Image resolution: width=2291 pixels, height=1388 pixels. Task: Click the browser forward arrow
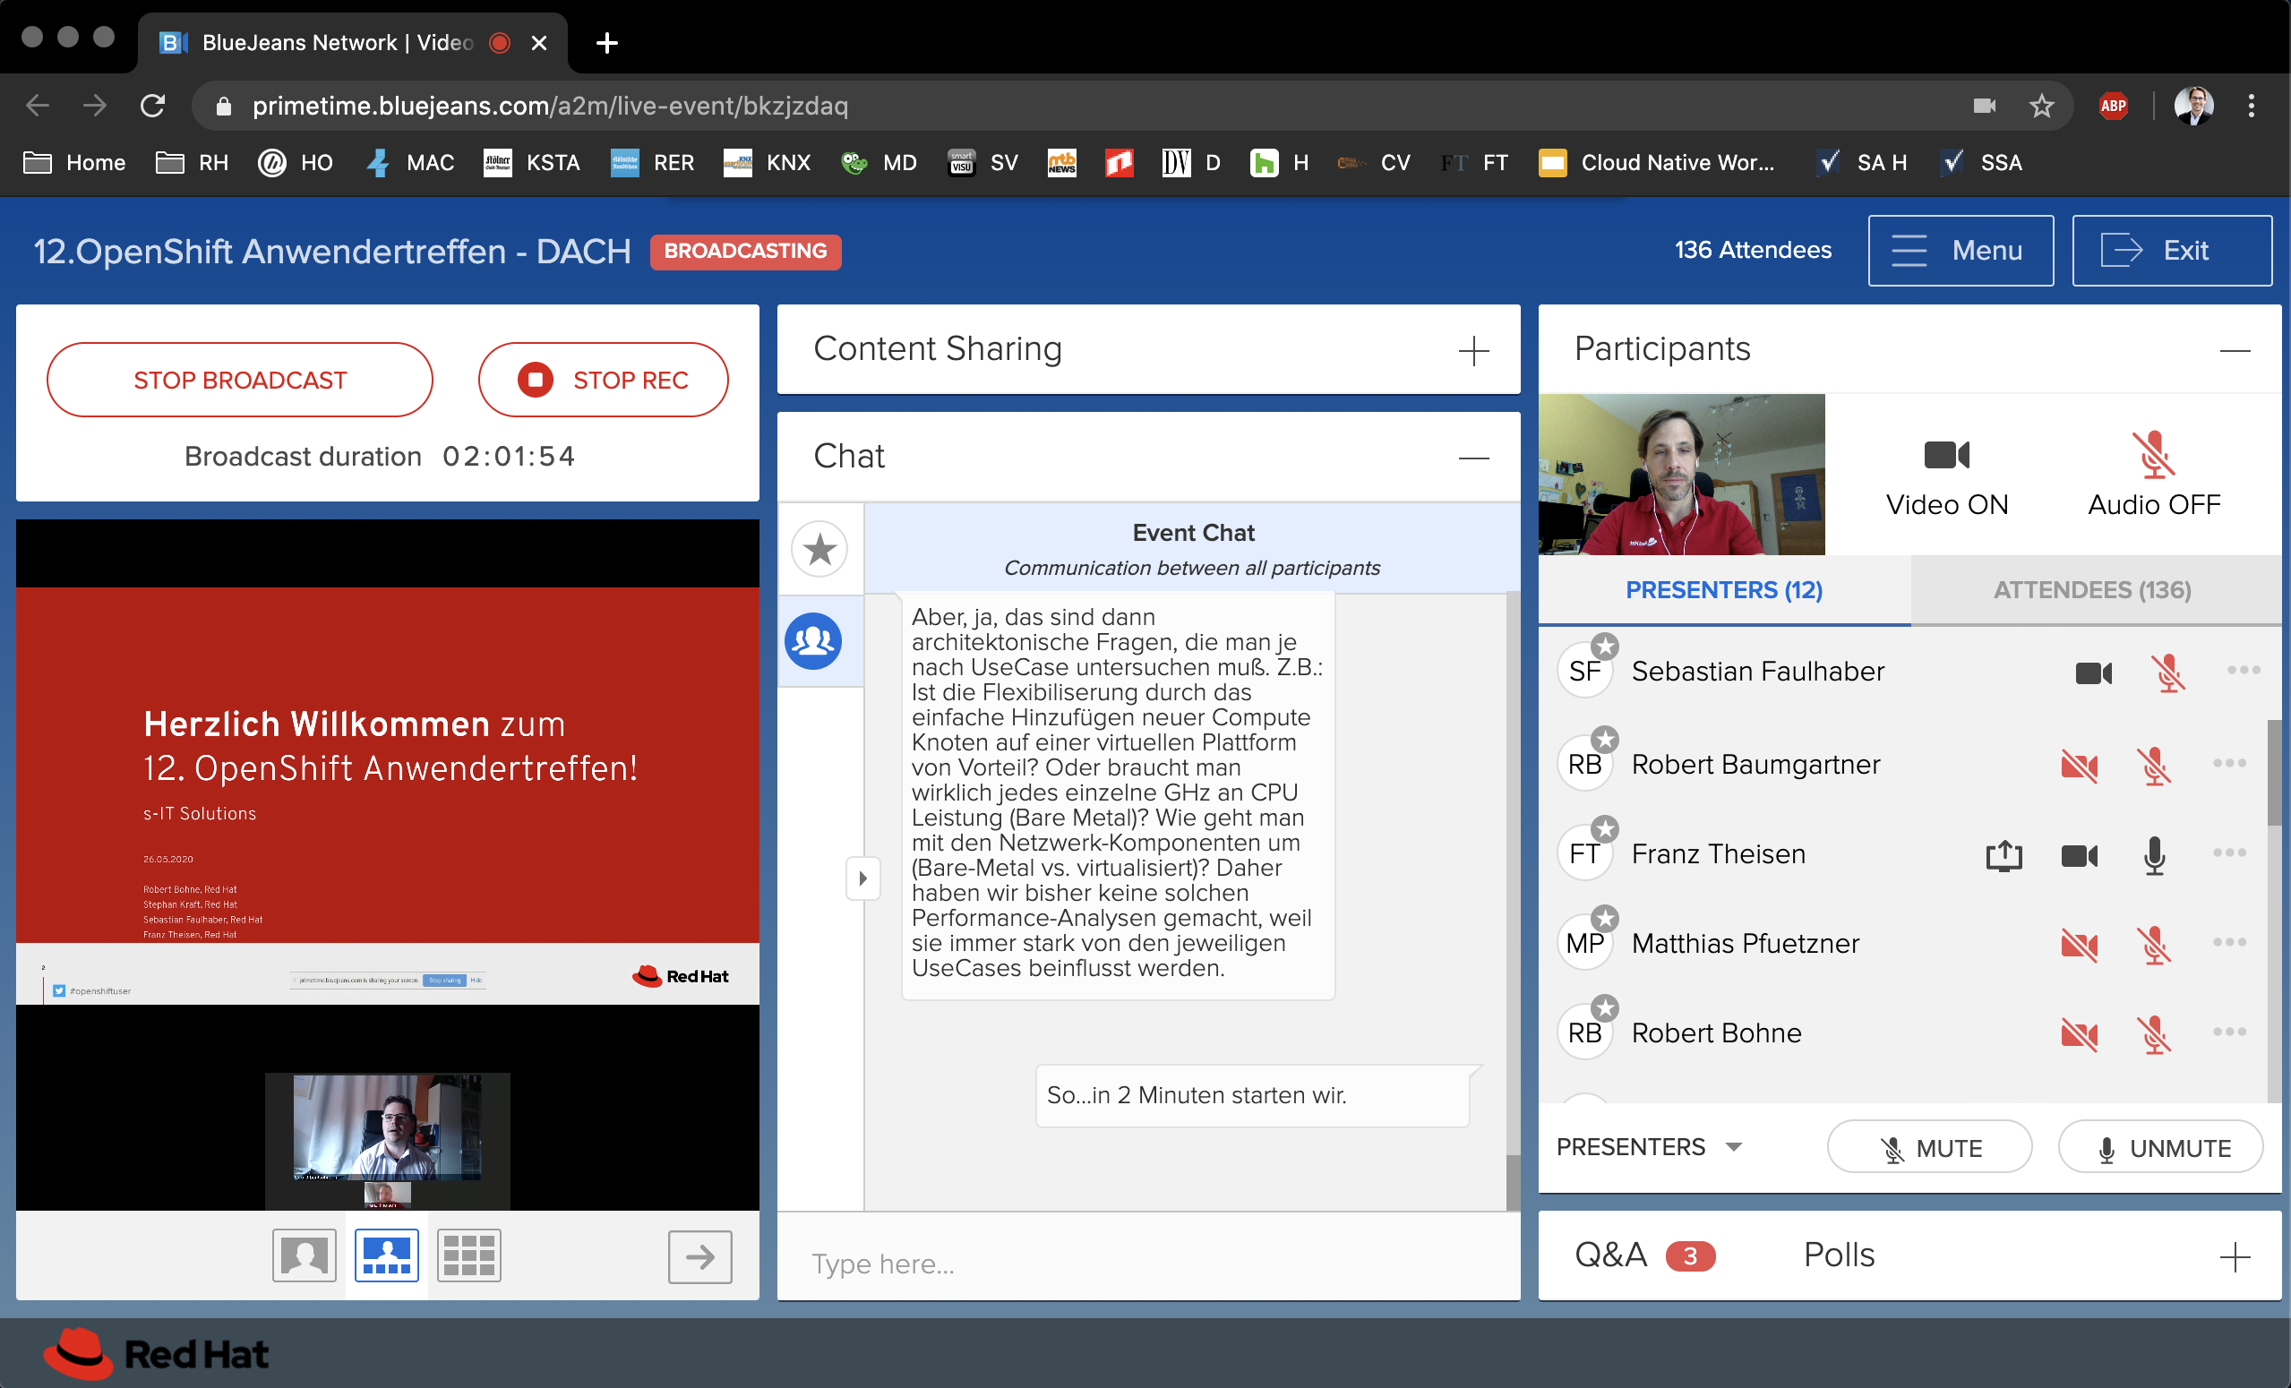[x=95, y=105]
